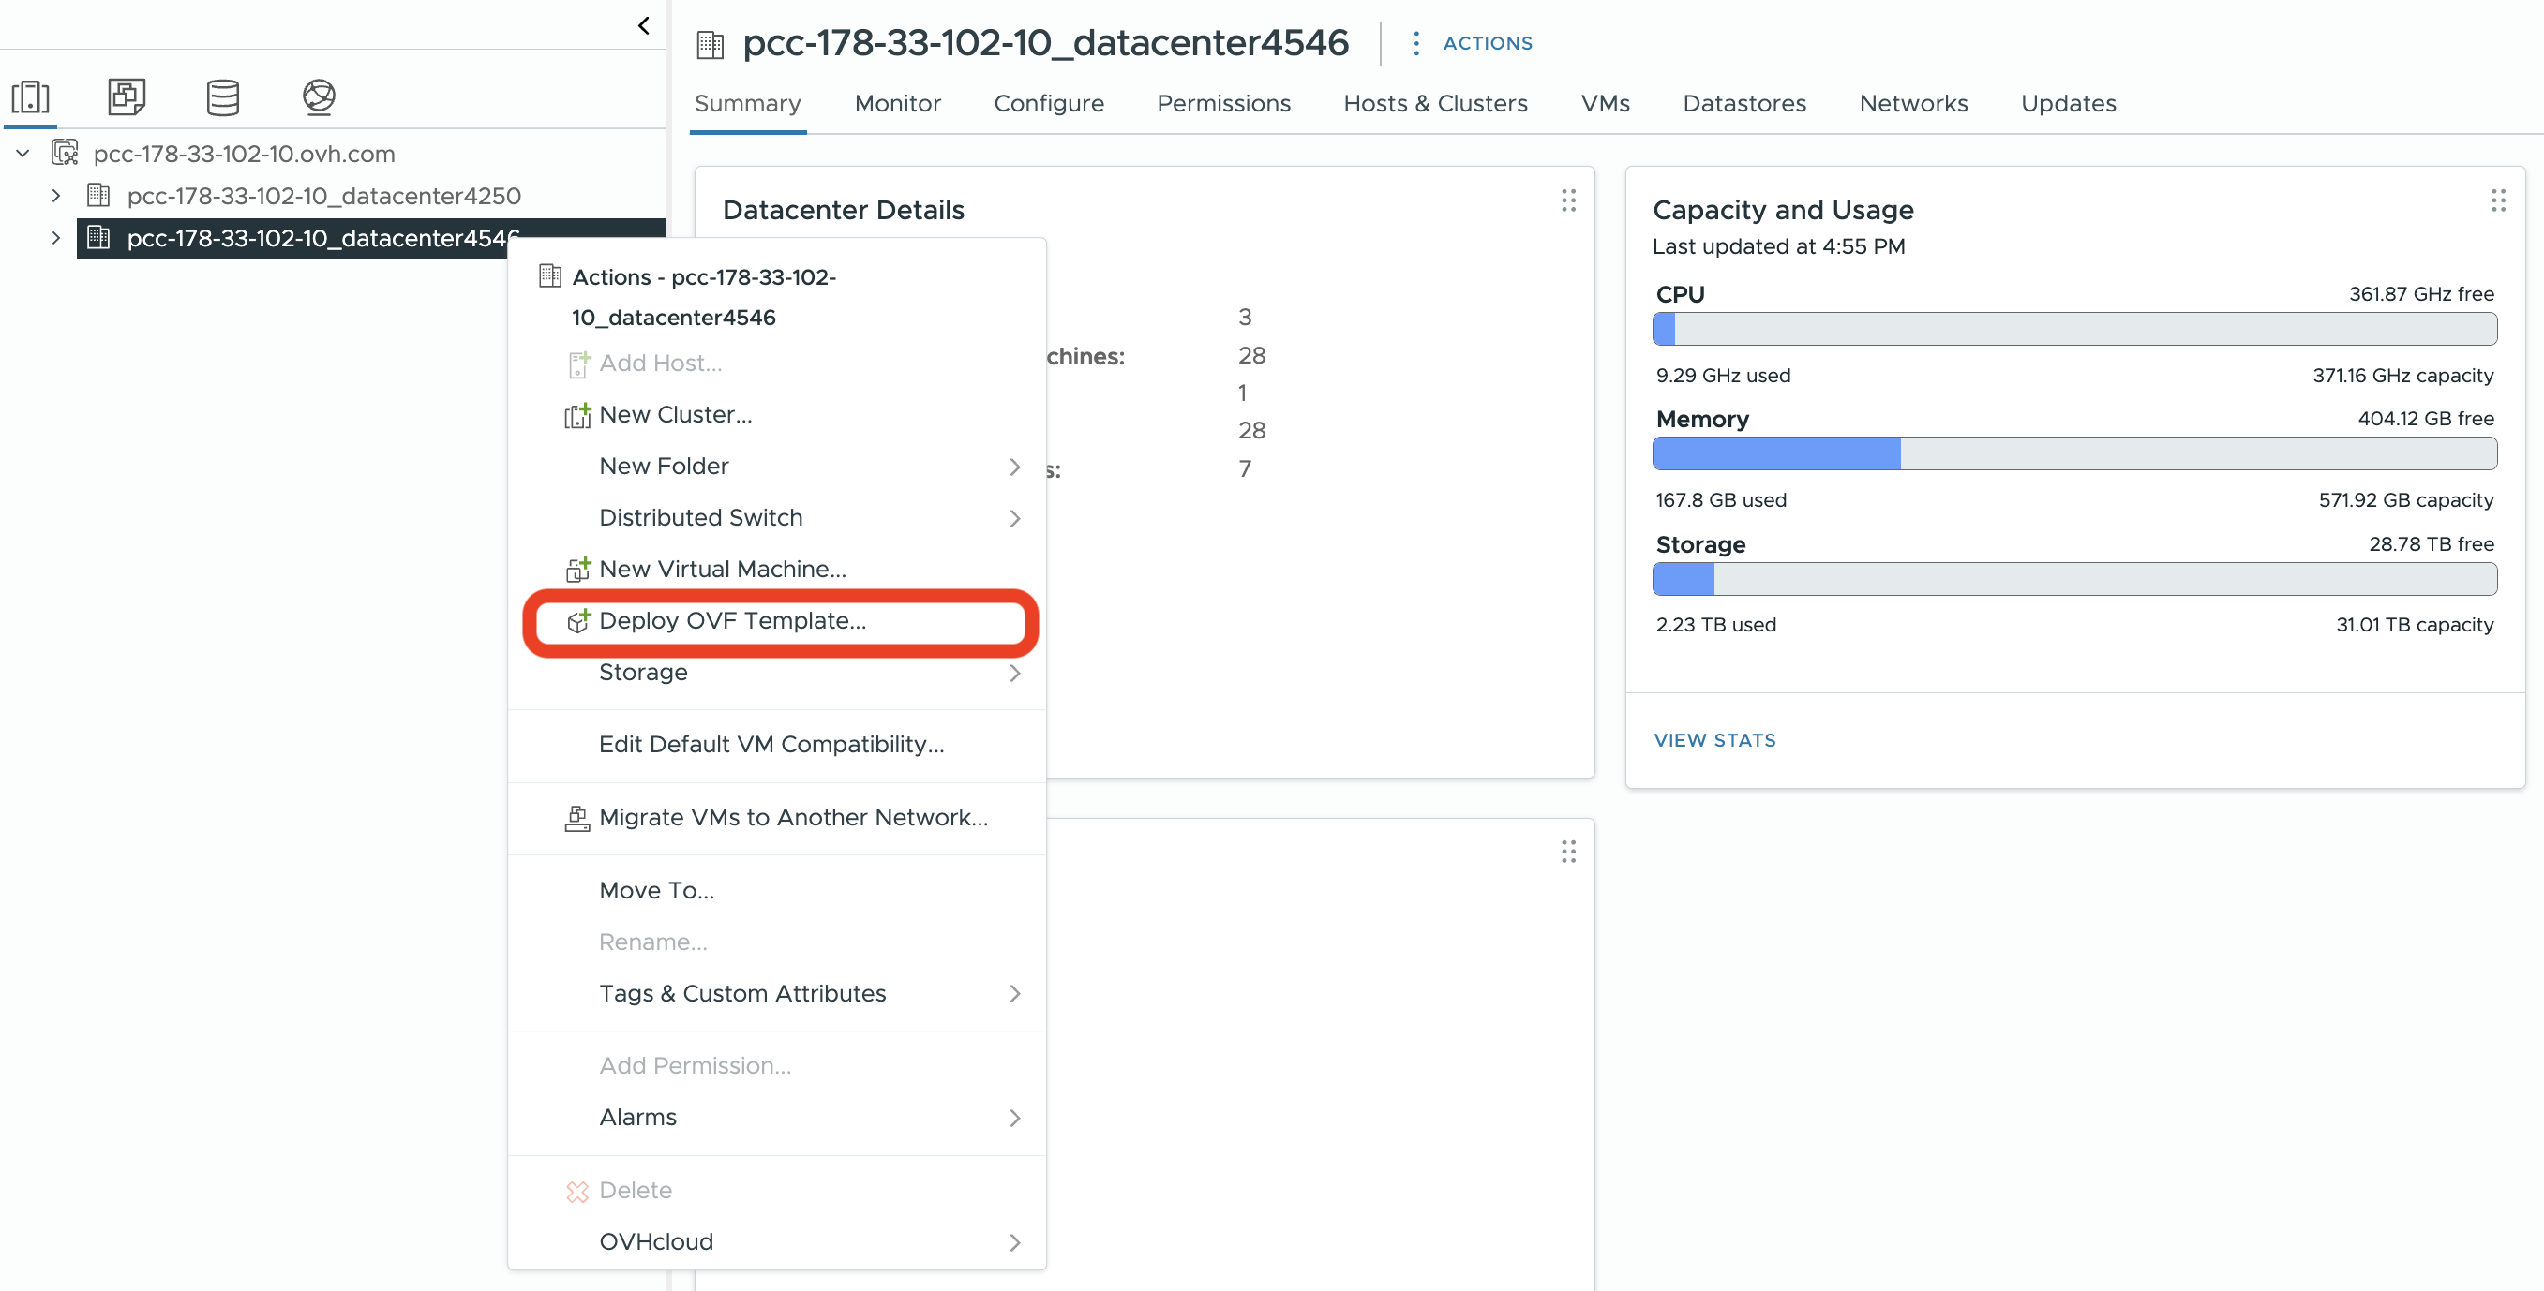Image resolution: width=2544 pixels, height=1291 pixels.
Task: Open the New Folder submenu arrow
Action: (x=1014, y=467)
